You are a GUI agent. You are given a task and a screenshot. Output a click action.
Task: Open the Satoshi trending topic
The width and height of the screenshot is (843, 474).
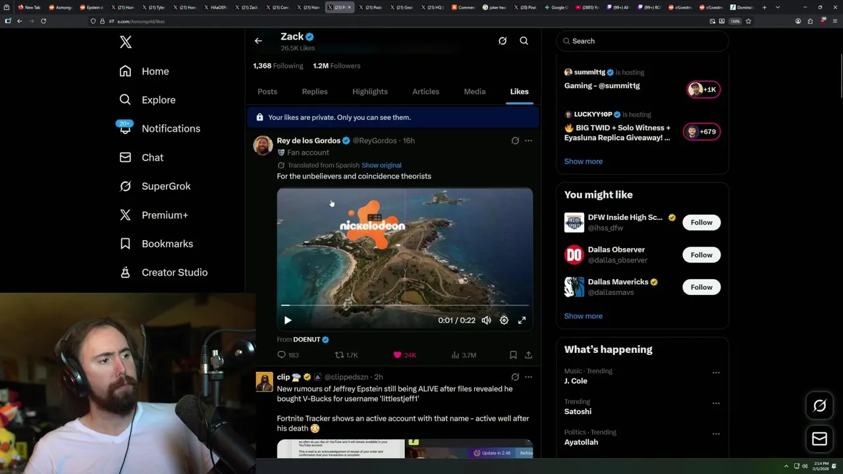[x=578, y=411]
